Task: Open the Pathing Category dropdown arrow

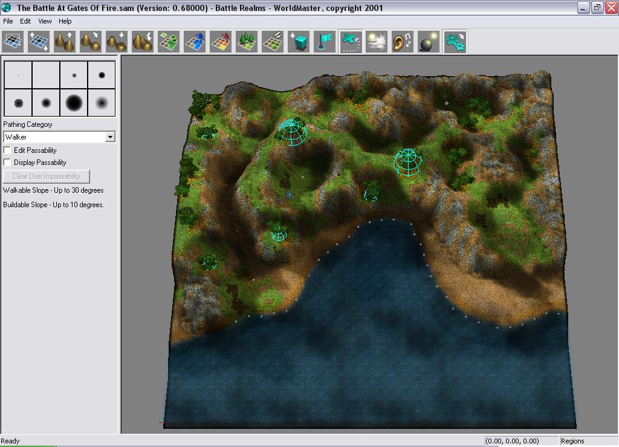Action: click(x=110, y=137)
